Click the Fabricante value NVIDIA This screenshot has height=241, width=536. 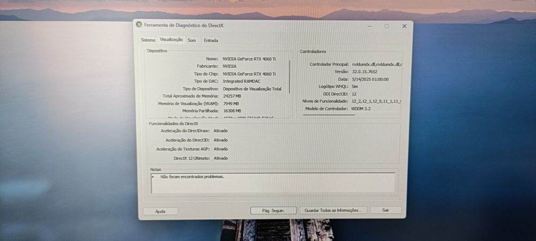(x=229, y=66)
